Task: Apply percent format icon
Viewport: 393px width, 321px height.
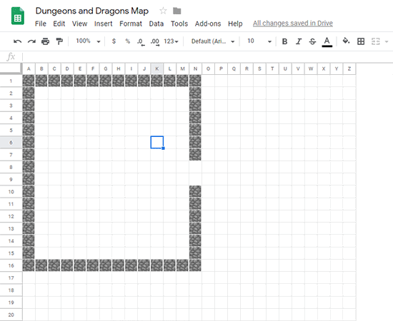Action: 128,41
